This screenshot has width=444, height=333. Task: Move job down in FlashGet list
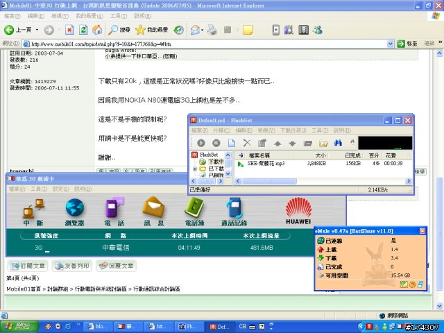coord(293,144)
